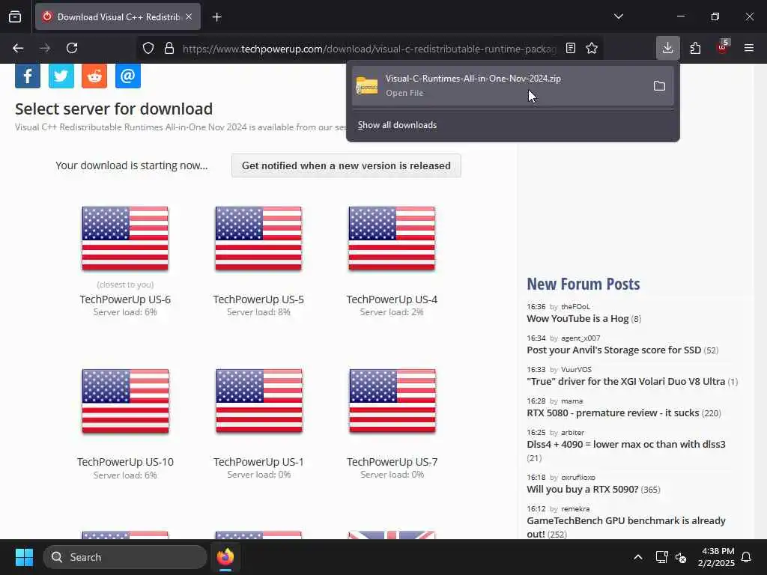Select TechPowerUp US-6 server flag
This screenshot has height=575, width=767.
(x=125, y=238)
